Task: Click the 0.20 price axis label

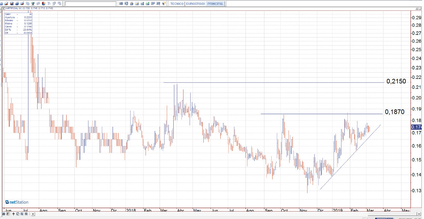Action: click(417, 98)
